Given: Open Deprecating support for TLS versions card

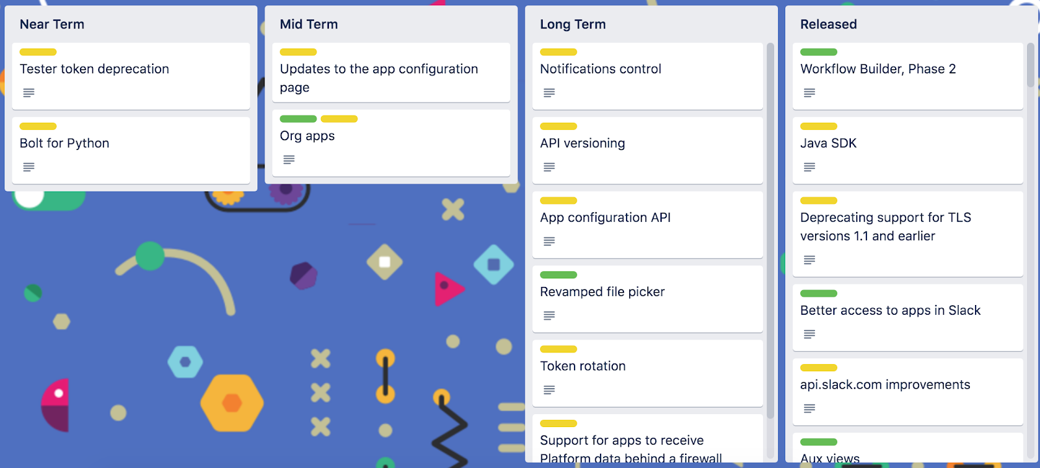Looking at the screenshot, I should [x=908, y=234].
